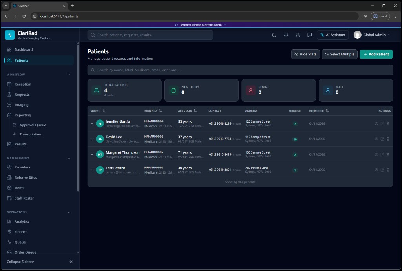Focus the global search field

click(x=150, y=35)
